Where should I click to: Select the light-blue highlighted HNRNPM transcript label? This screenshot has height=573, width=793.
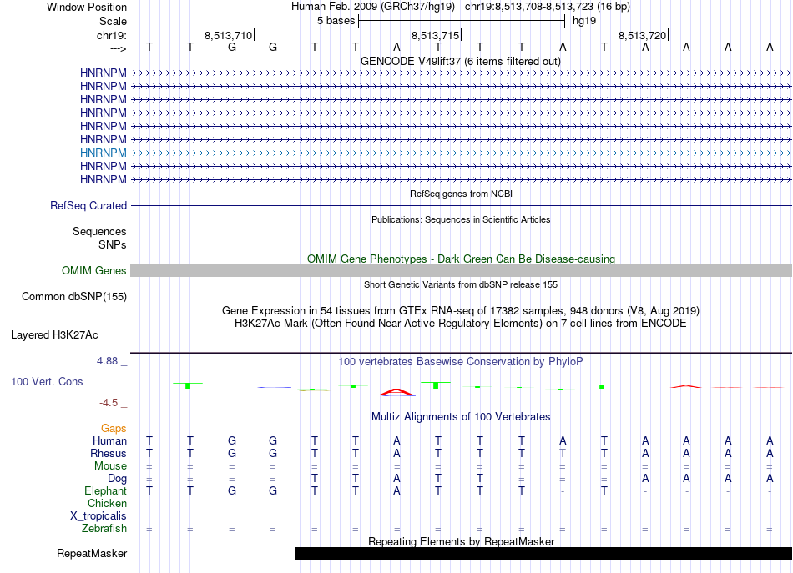pos(104,153)
